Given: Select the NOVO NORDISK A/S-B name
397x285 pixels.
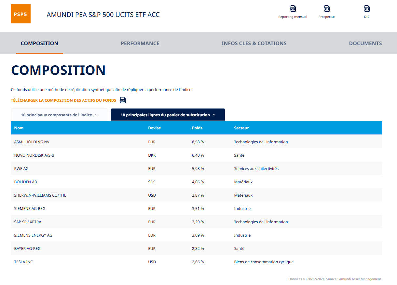Looking at the screenshot, I should click(x=34, y=155).
